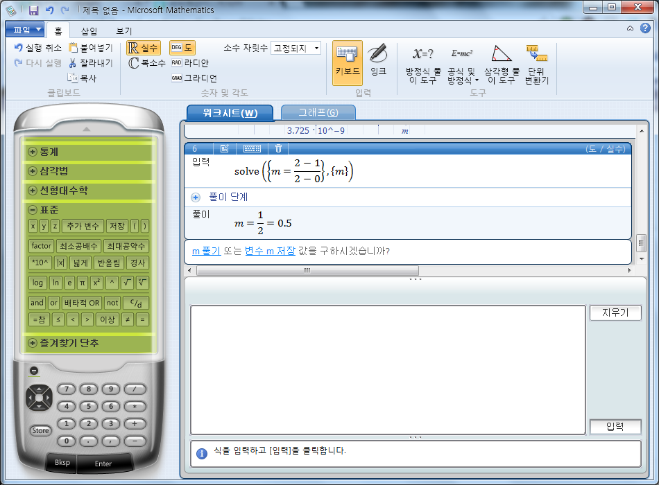Screen dimensions: 659x485
Task: Open 공식 및 방정식 dropdown
Action: click(462, 64)
